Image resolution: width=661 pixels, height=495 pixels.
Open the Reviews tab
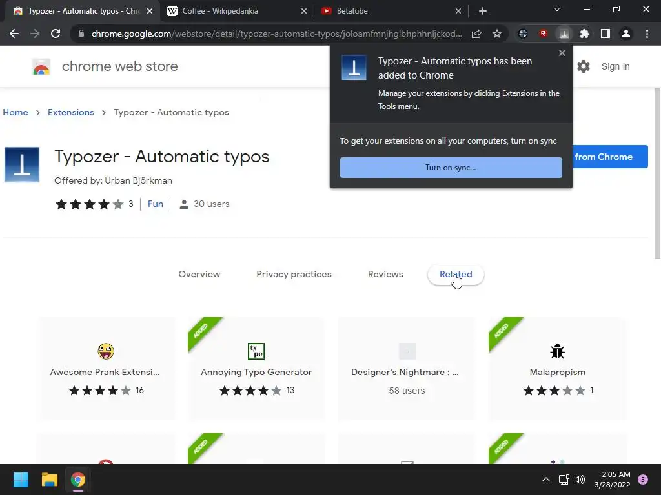[385, 274]
